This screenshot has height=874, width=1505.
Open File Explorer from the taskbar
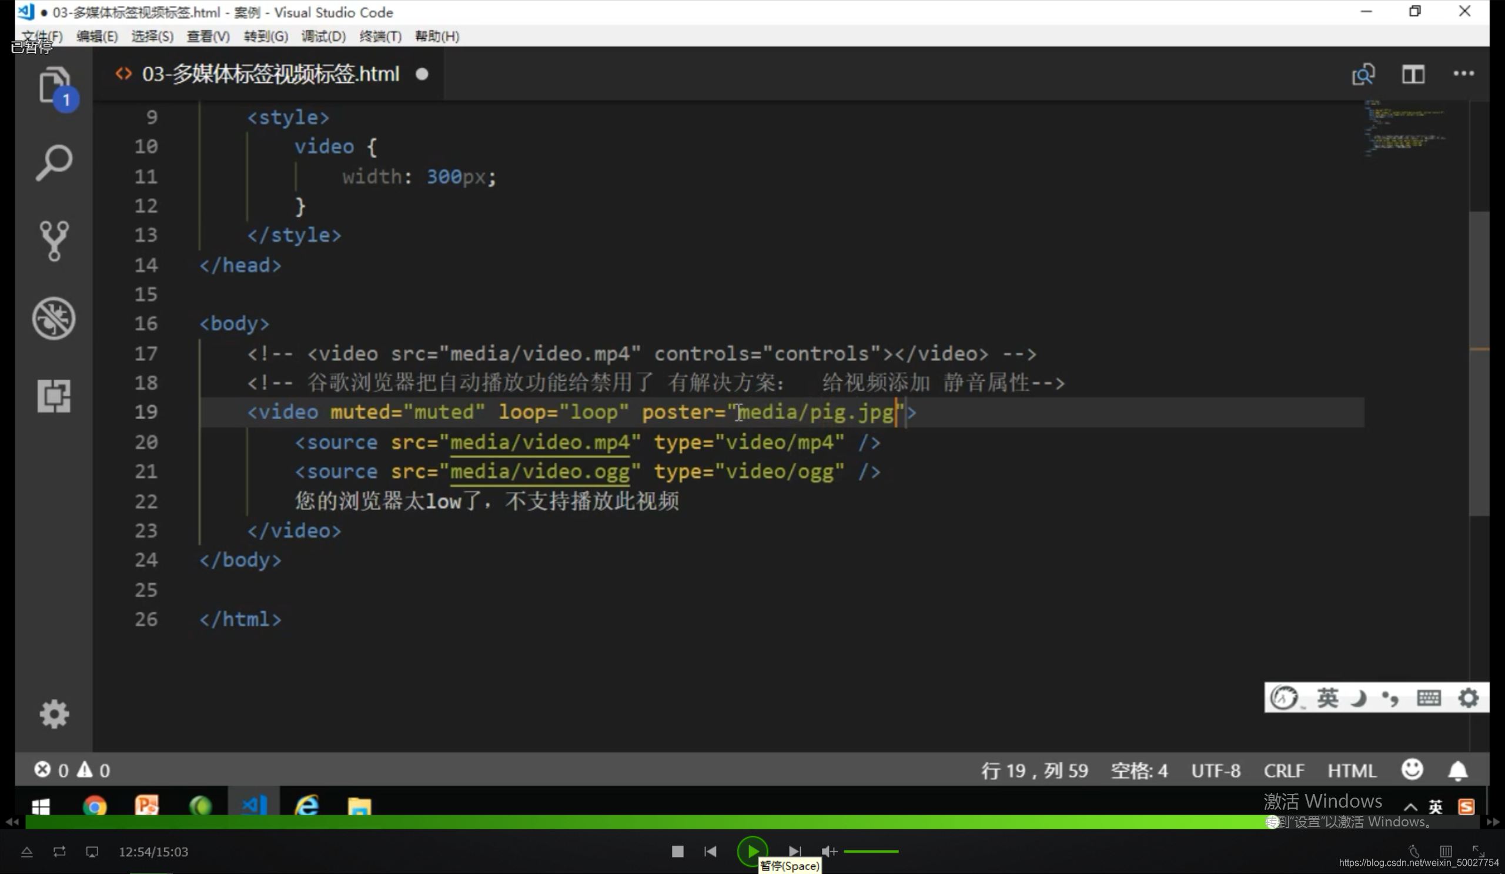point(360,806)
